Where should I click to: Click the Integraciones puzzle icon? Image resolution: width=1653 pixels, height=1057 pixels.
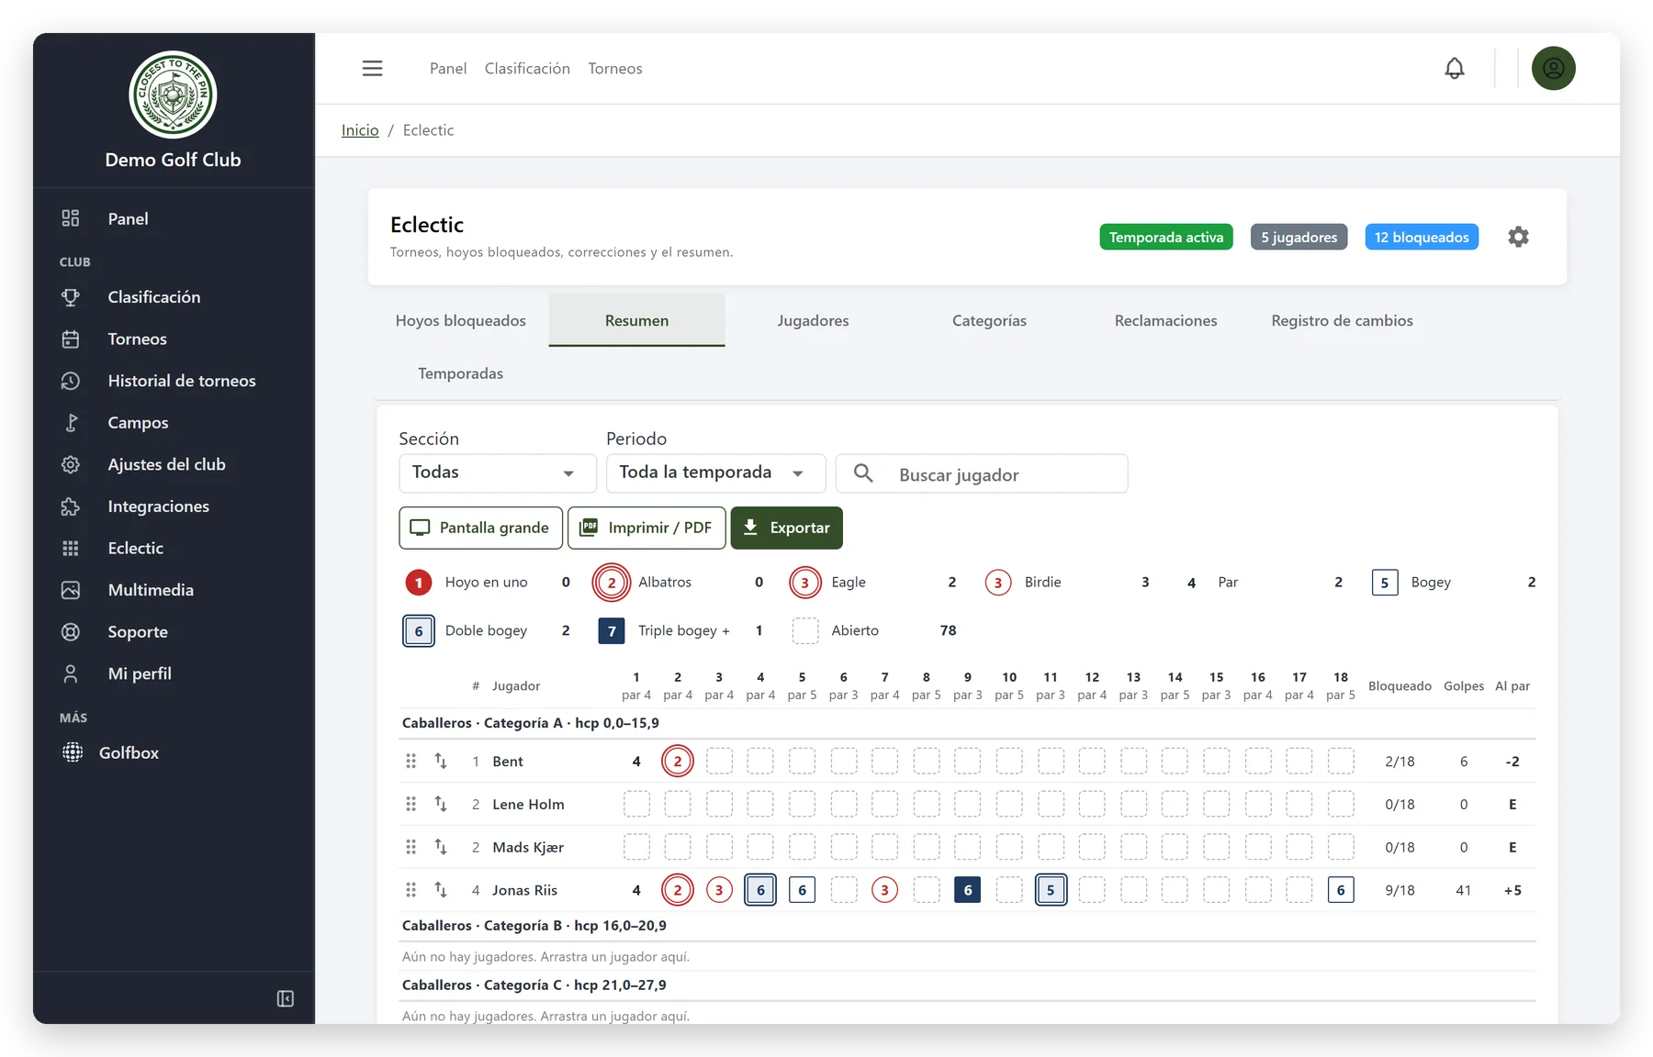pos(71,506)
